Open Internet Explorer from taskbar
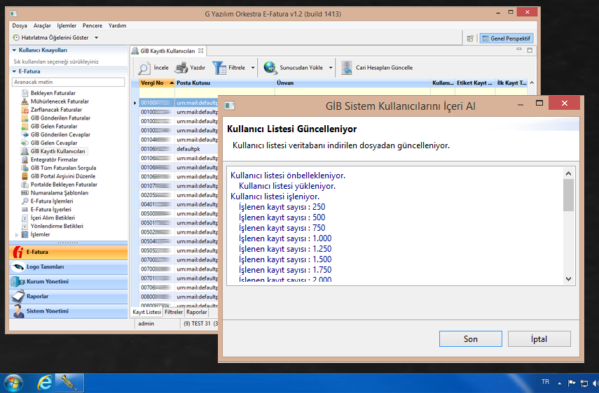599x393 pixels. (x=45, y=383)
